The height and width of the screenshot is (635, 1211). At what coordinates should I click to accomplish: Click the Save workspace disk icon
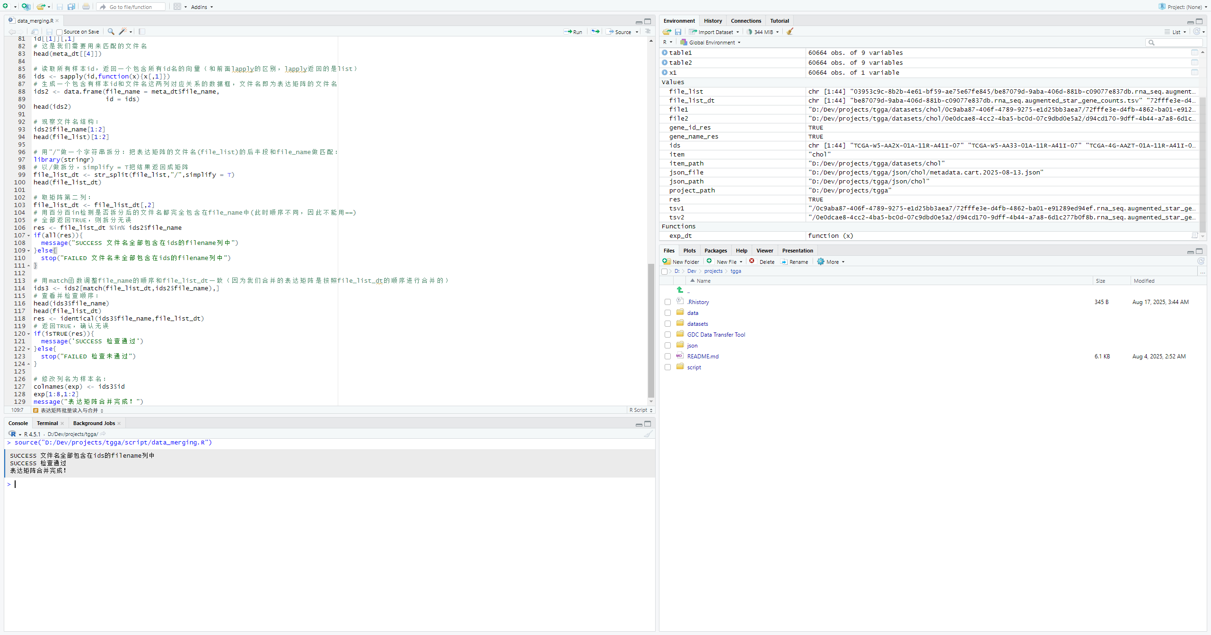point(678,32)
